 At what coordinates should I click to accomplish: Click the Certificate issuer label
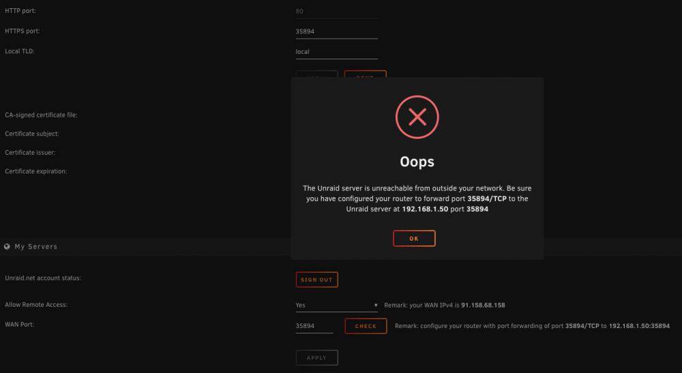(31, 153)
